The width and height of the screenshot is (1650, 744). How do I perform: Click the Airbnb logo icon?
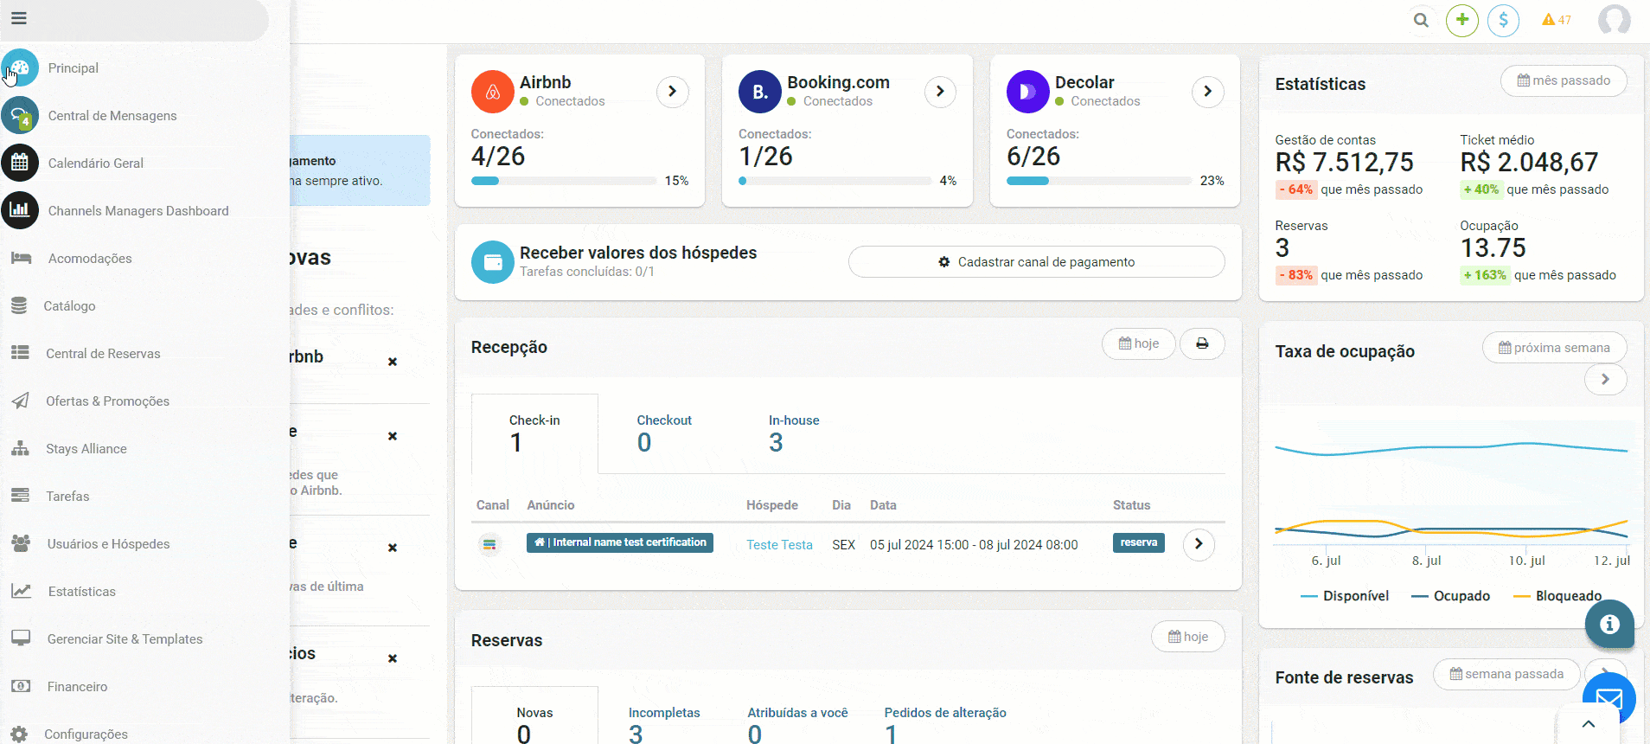493,92
